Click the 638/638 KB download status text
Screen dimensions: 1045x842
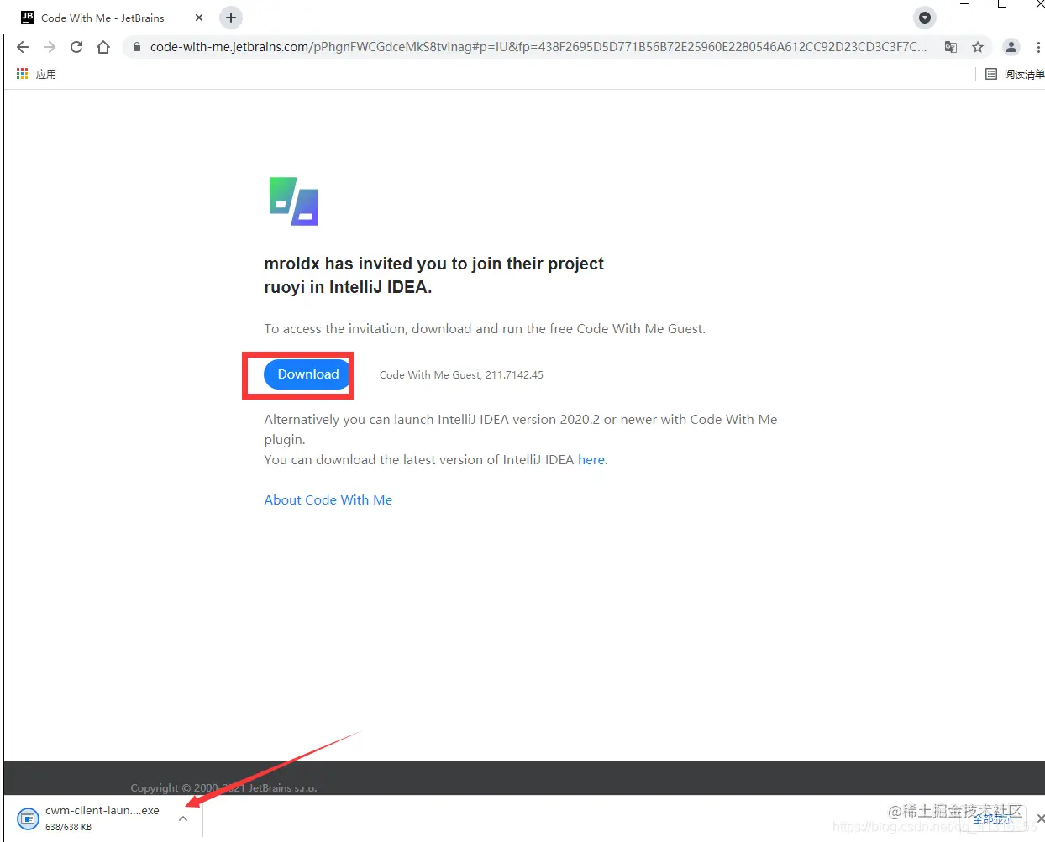coord(68,827)
